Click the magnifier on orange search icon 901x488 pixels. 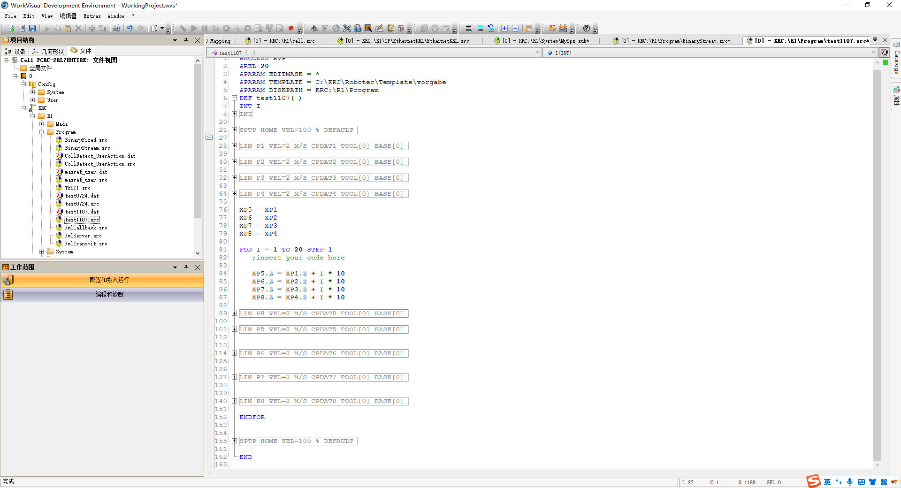(368, 28)
